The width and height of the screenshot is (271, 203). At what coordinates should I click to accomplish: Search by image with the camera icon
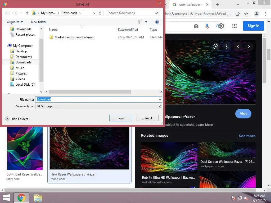(x=196, y=26)
